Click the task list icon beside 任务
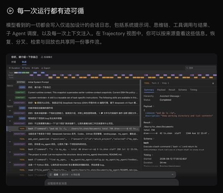The image size is (223, 193). 51,175
